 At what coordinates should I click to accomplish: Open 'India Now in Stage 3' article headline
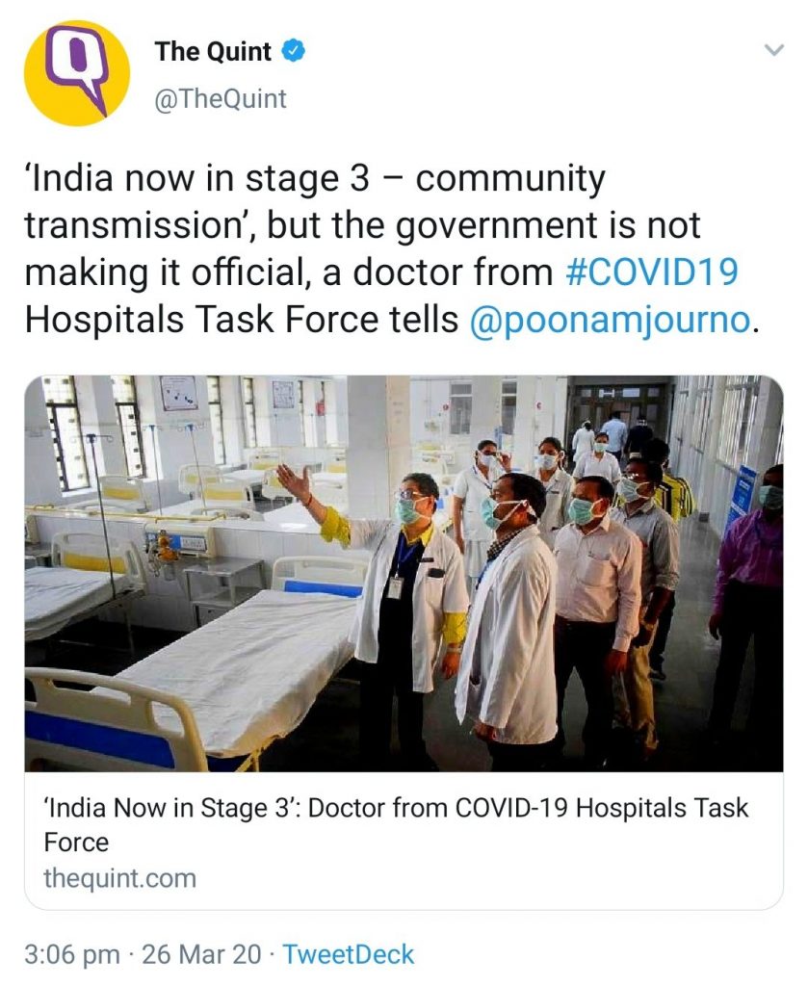[x=396, y=824]
